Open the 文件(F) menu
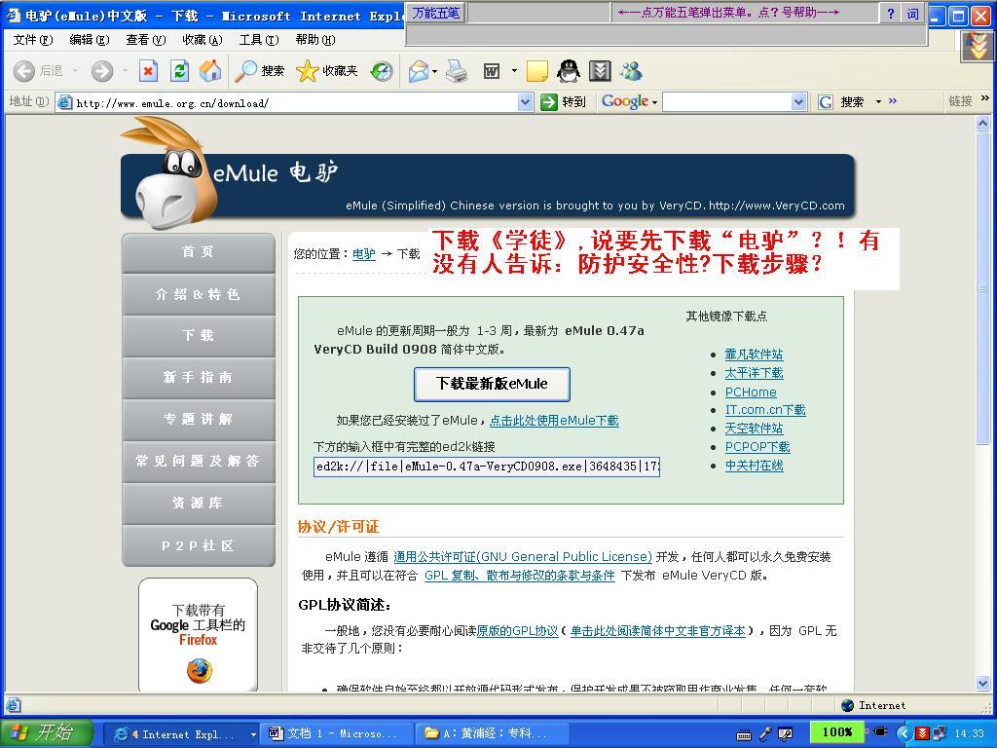Image resolution: width=997 pixels, height=748 pixels. pyautogui.click(x=33, y=39)
